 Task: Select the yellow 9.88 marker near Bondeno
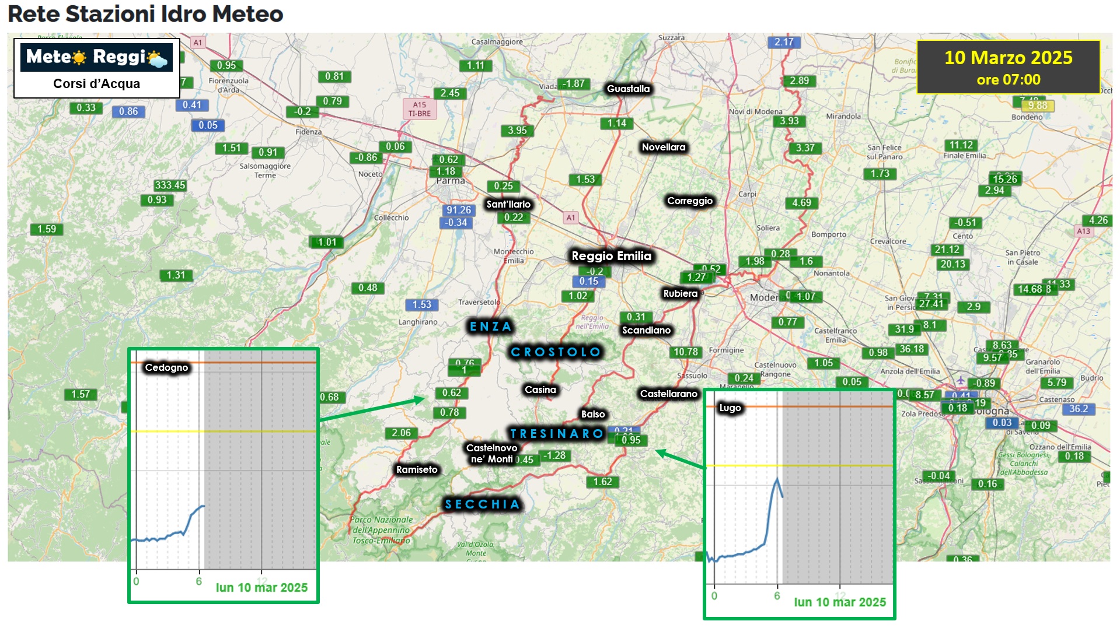pos(1038,106)
